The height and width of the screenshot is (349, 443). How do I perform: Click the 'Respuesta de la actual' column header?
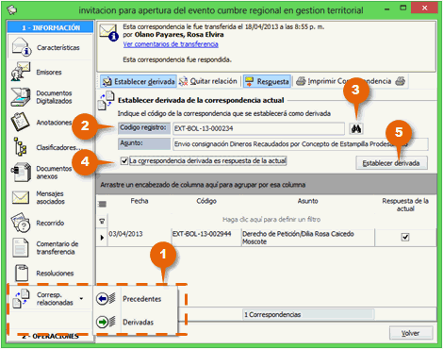tap(405, 205)
